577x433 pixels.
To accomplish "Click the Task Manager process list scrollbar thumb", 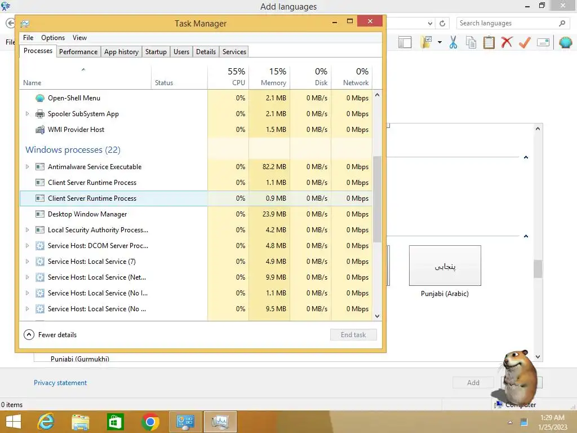I will [377, 199].
